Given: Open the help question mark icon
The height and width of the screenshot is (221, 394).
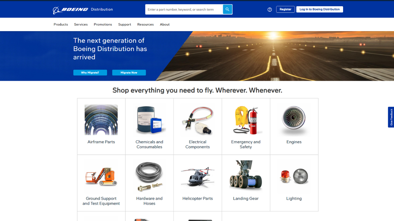Looking at the screenshot, I should (x=270, y=9).
